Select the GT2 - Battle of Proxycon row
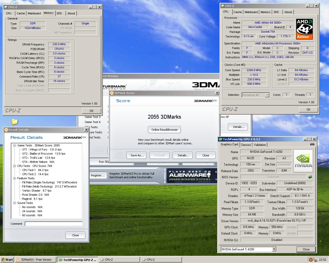This screenshot has width=329, height=263. click(44, 154)
